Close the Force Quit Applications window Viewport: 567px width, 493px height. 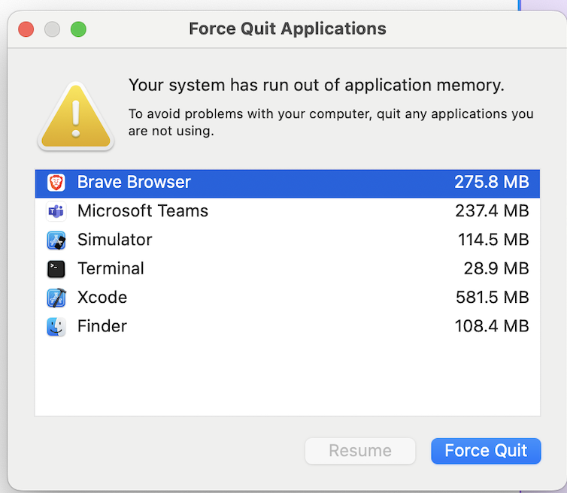pyautogui.click(x=26, y=29)
